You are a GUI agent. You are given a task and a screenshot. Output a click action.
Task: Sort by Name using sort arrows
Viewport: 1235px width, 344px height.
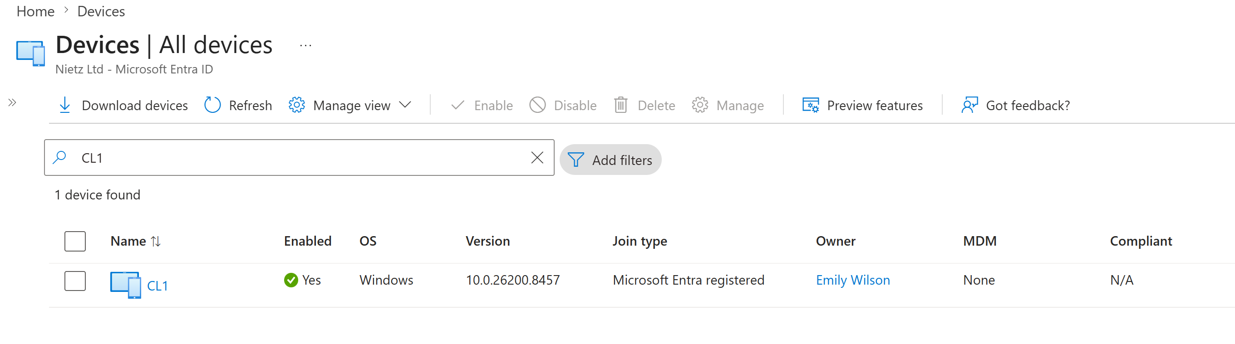[155, 242]
